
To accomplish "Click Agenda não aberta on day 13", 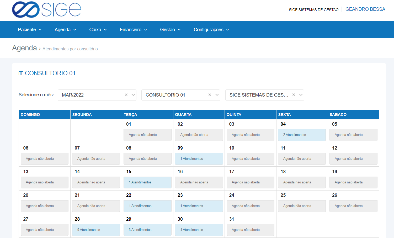I will point(45,182).
